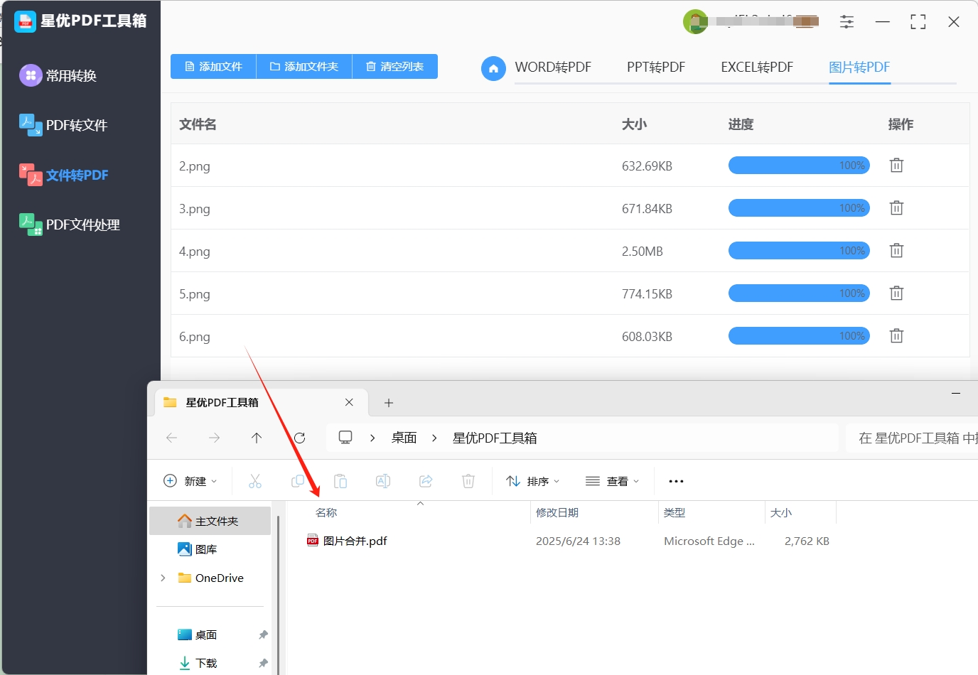Click the 添加文件夹 button
This screenshot has width=978, height=675.
click(304, 67)
